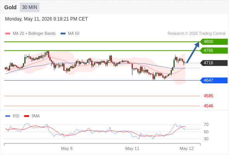Click the 4765 resistance price tag

[x=214, y=51]
